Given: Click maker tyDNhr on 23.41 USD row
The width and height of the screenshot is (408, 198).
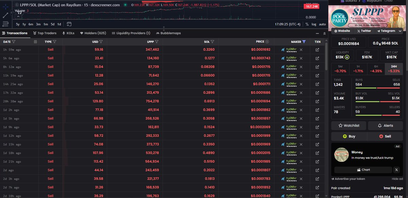Looking at the screenshot, I should point(291,59).
